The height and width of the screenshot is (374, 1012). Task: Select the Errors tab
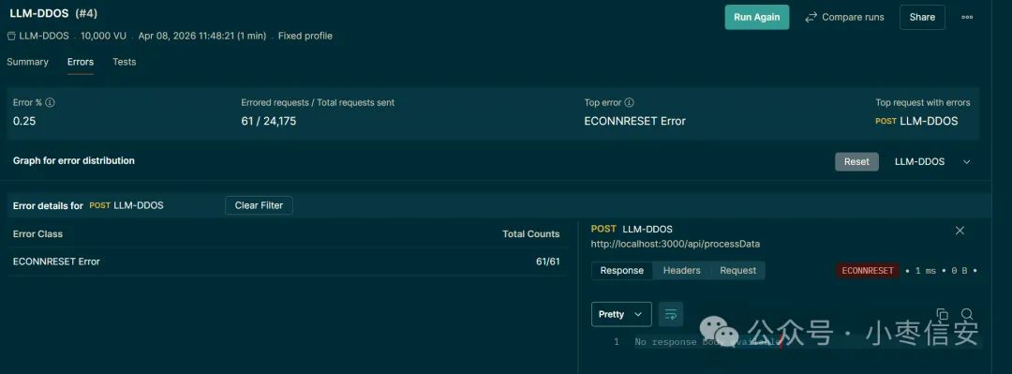point(81,62)
